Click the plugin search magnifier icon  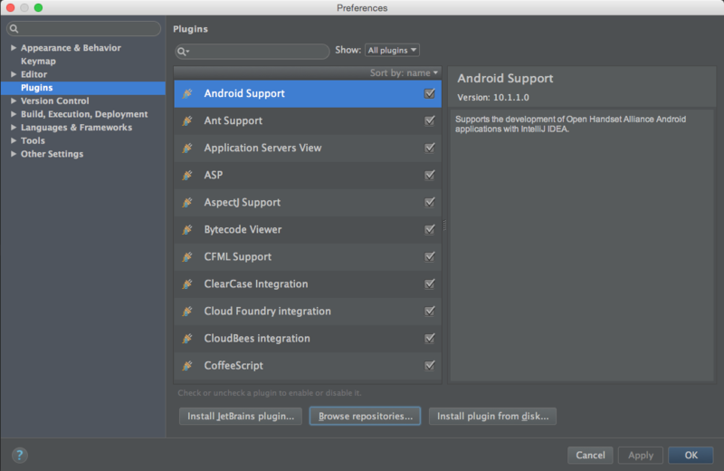[x=183, y=52]
